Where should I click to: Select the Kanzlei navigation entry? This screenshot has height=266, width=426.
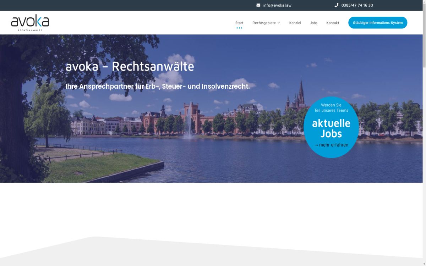(295, 22)
